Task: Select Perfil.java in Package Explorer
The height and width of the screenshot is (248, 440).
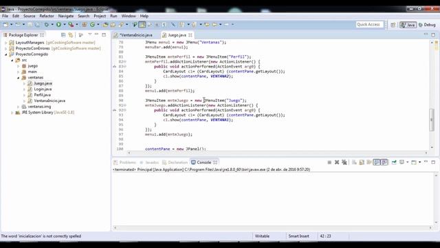Action: [43, 95]
